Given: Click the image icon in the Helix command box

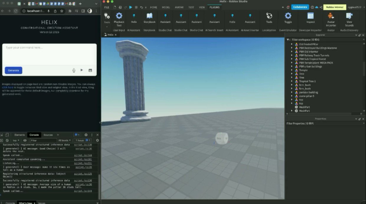Looking at the screenshot, I should (90, 70).
